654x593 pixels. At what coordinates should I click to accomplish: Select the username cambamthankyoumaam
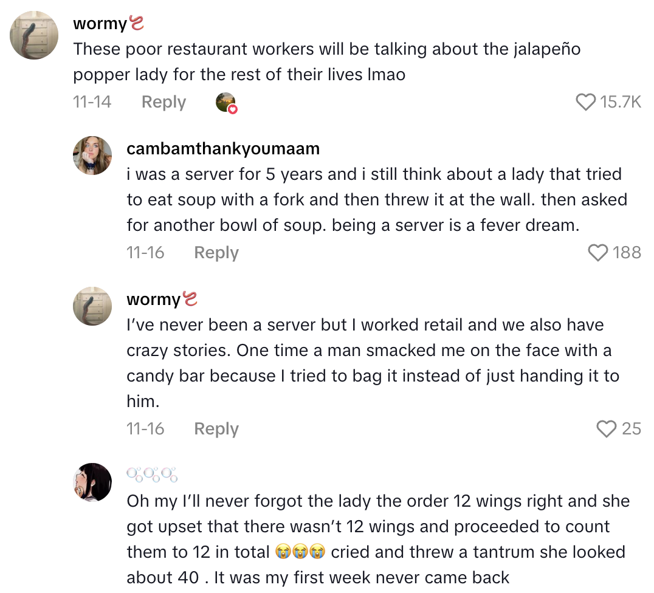[x=223, y=149]
